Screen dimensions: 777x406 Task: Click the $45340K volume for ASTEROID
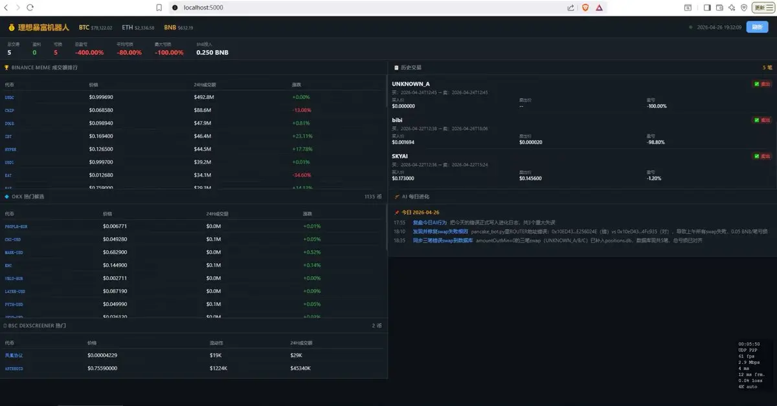click(x=300, y=369)
